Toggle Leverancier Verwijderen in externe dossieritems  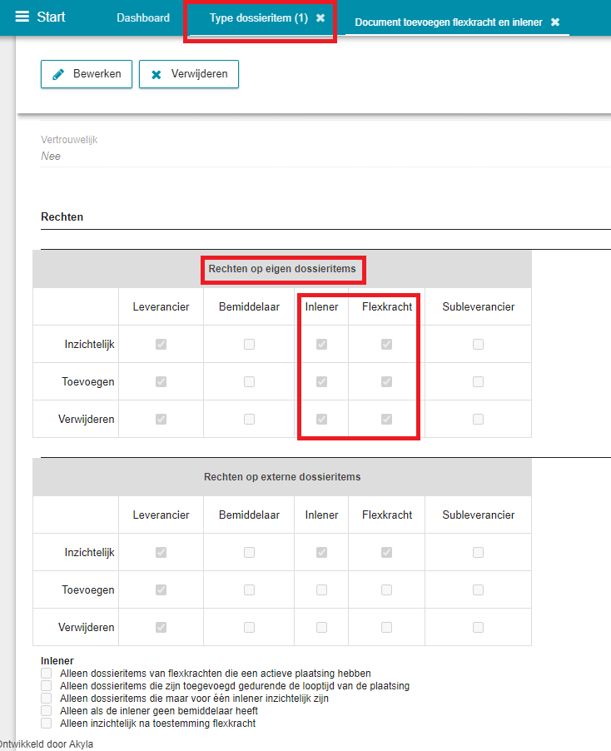pyautogui.click(x=161, y=627)
